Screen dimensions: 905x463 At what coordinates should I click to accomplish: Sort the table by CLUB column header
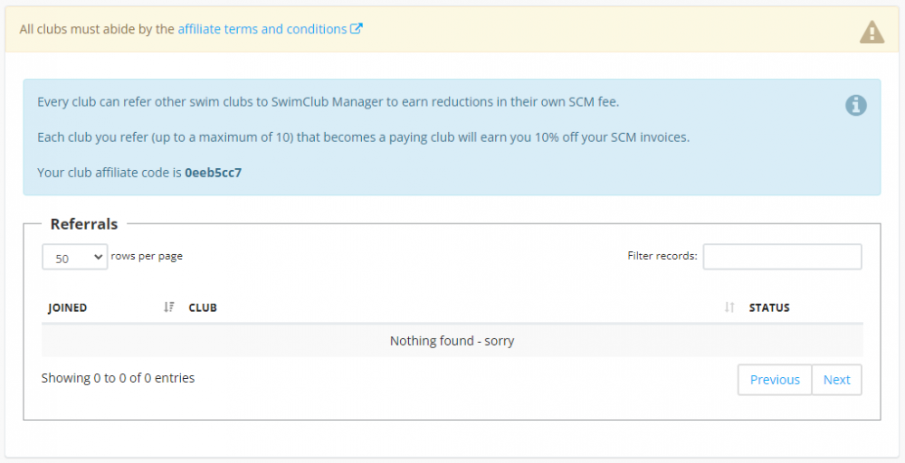[203, 307]
